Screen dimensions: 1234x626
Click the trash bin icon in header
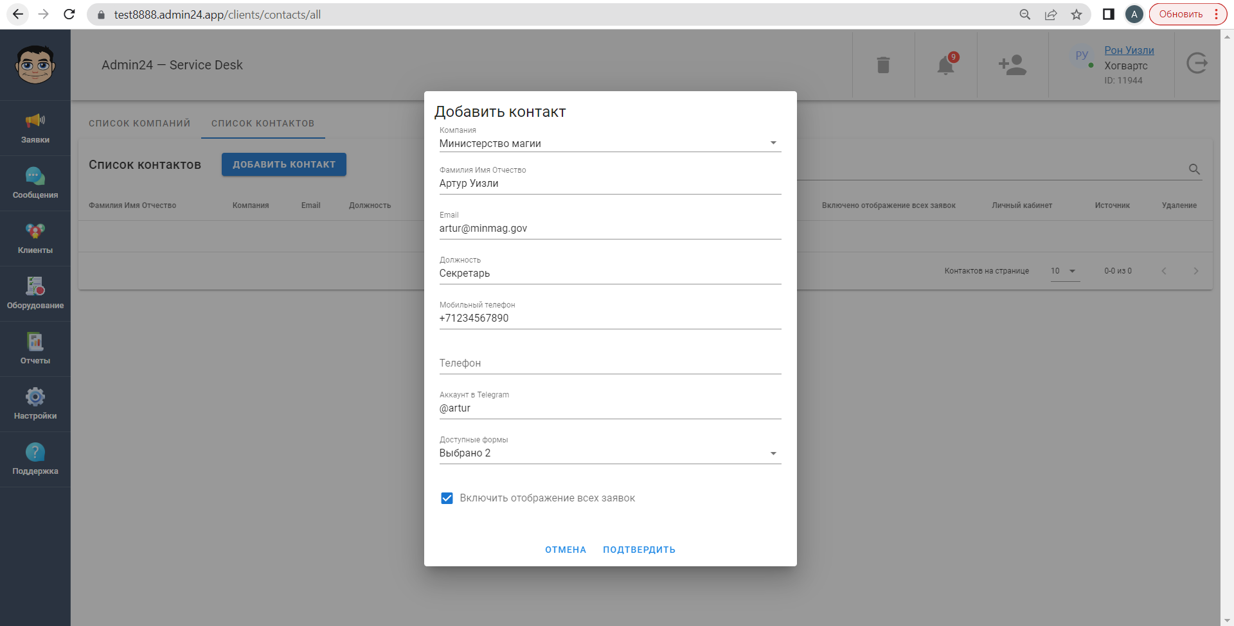tap(883, 65)
